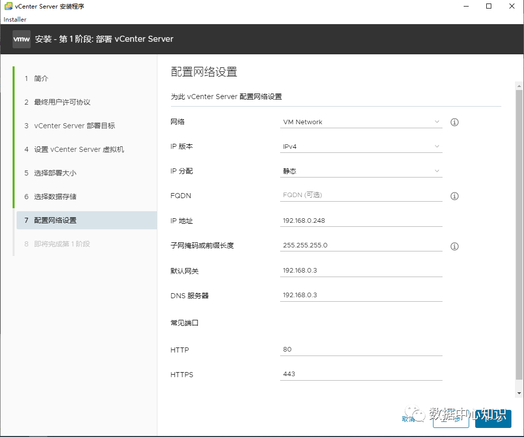Click the subnet mask field 255.255.255.0
The width and height of the screenshot is (524, 437).
[x=361, y=245]
